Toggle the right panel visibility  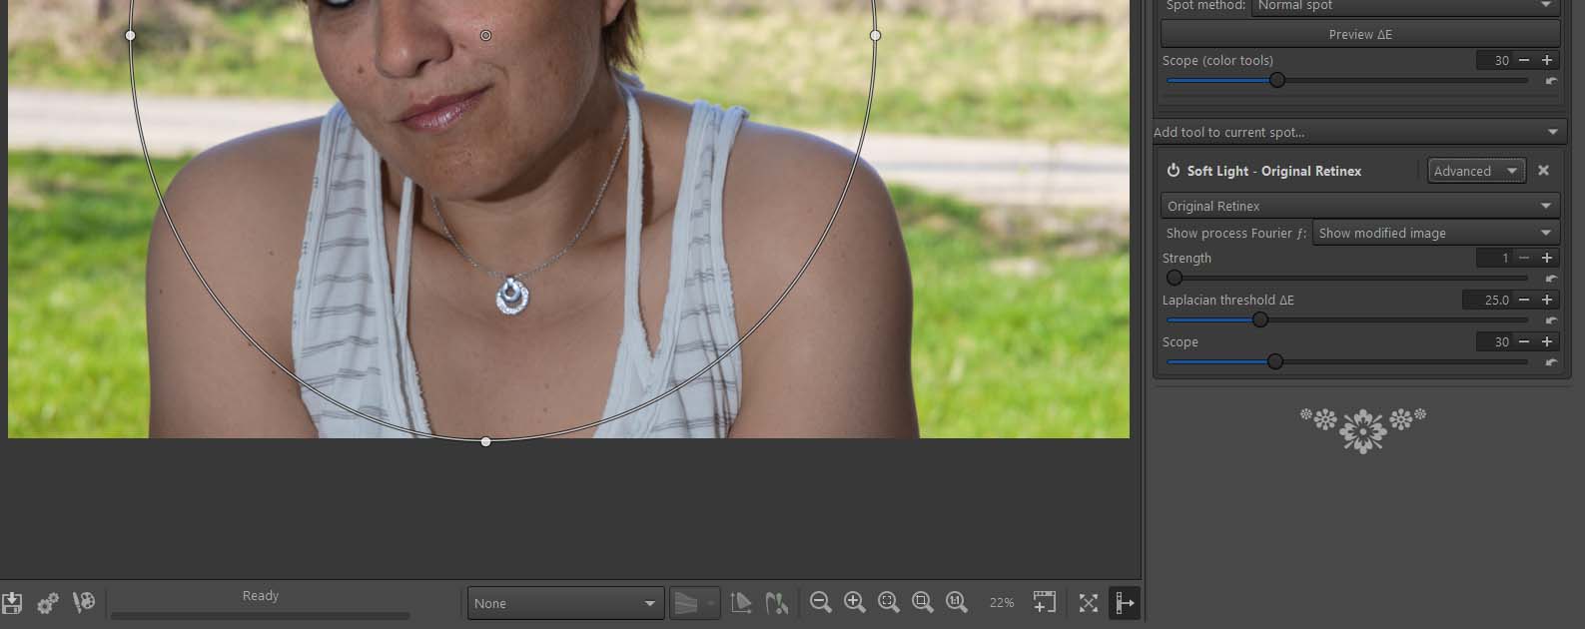click(1125, 603)
